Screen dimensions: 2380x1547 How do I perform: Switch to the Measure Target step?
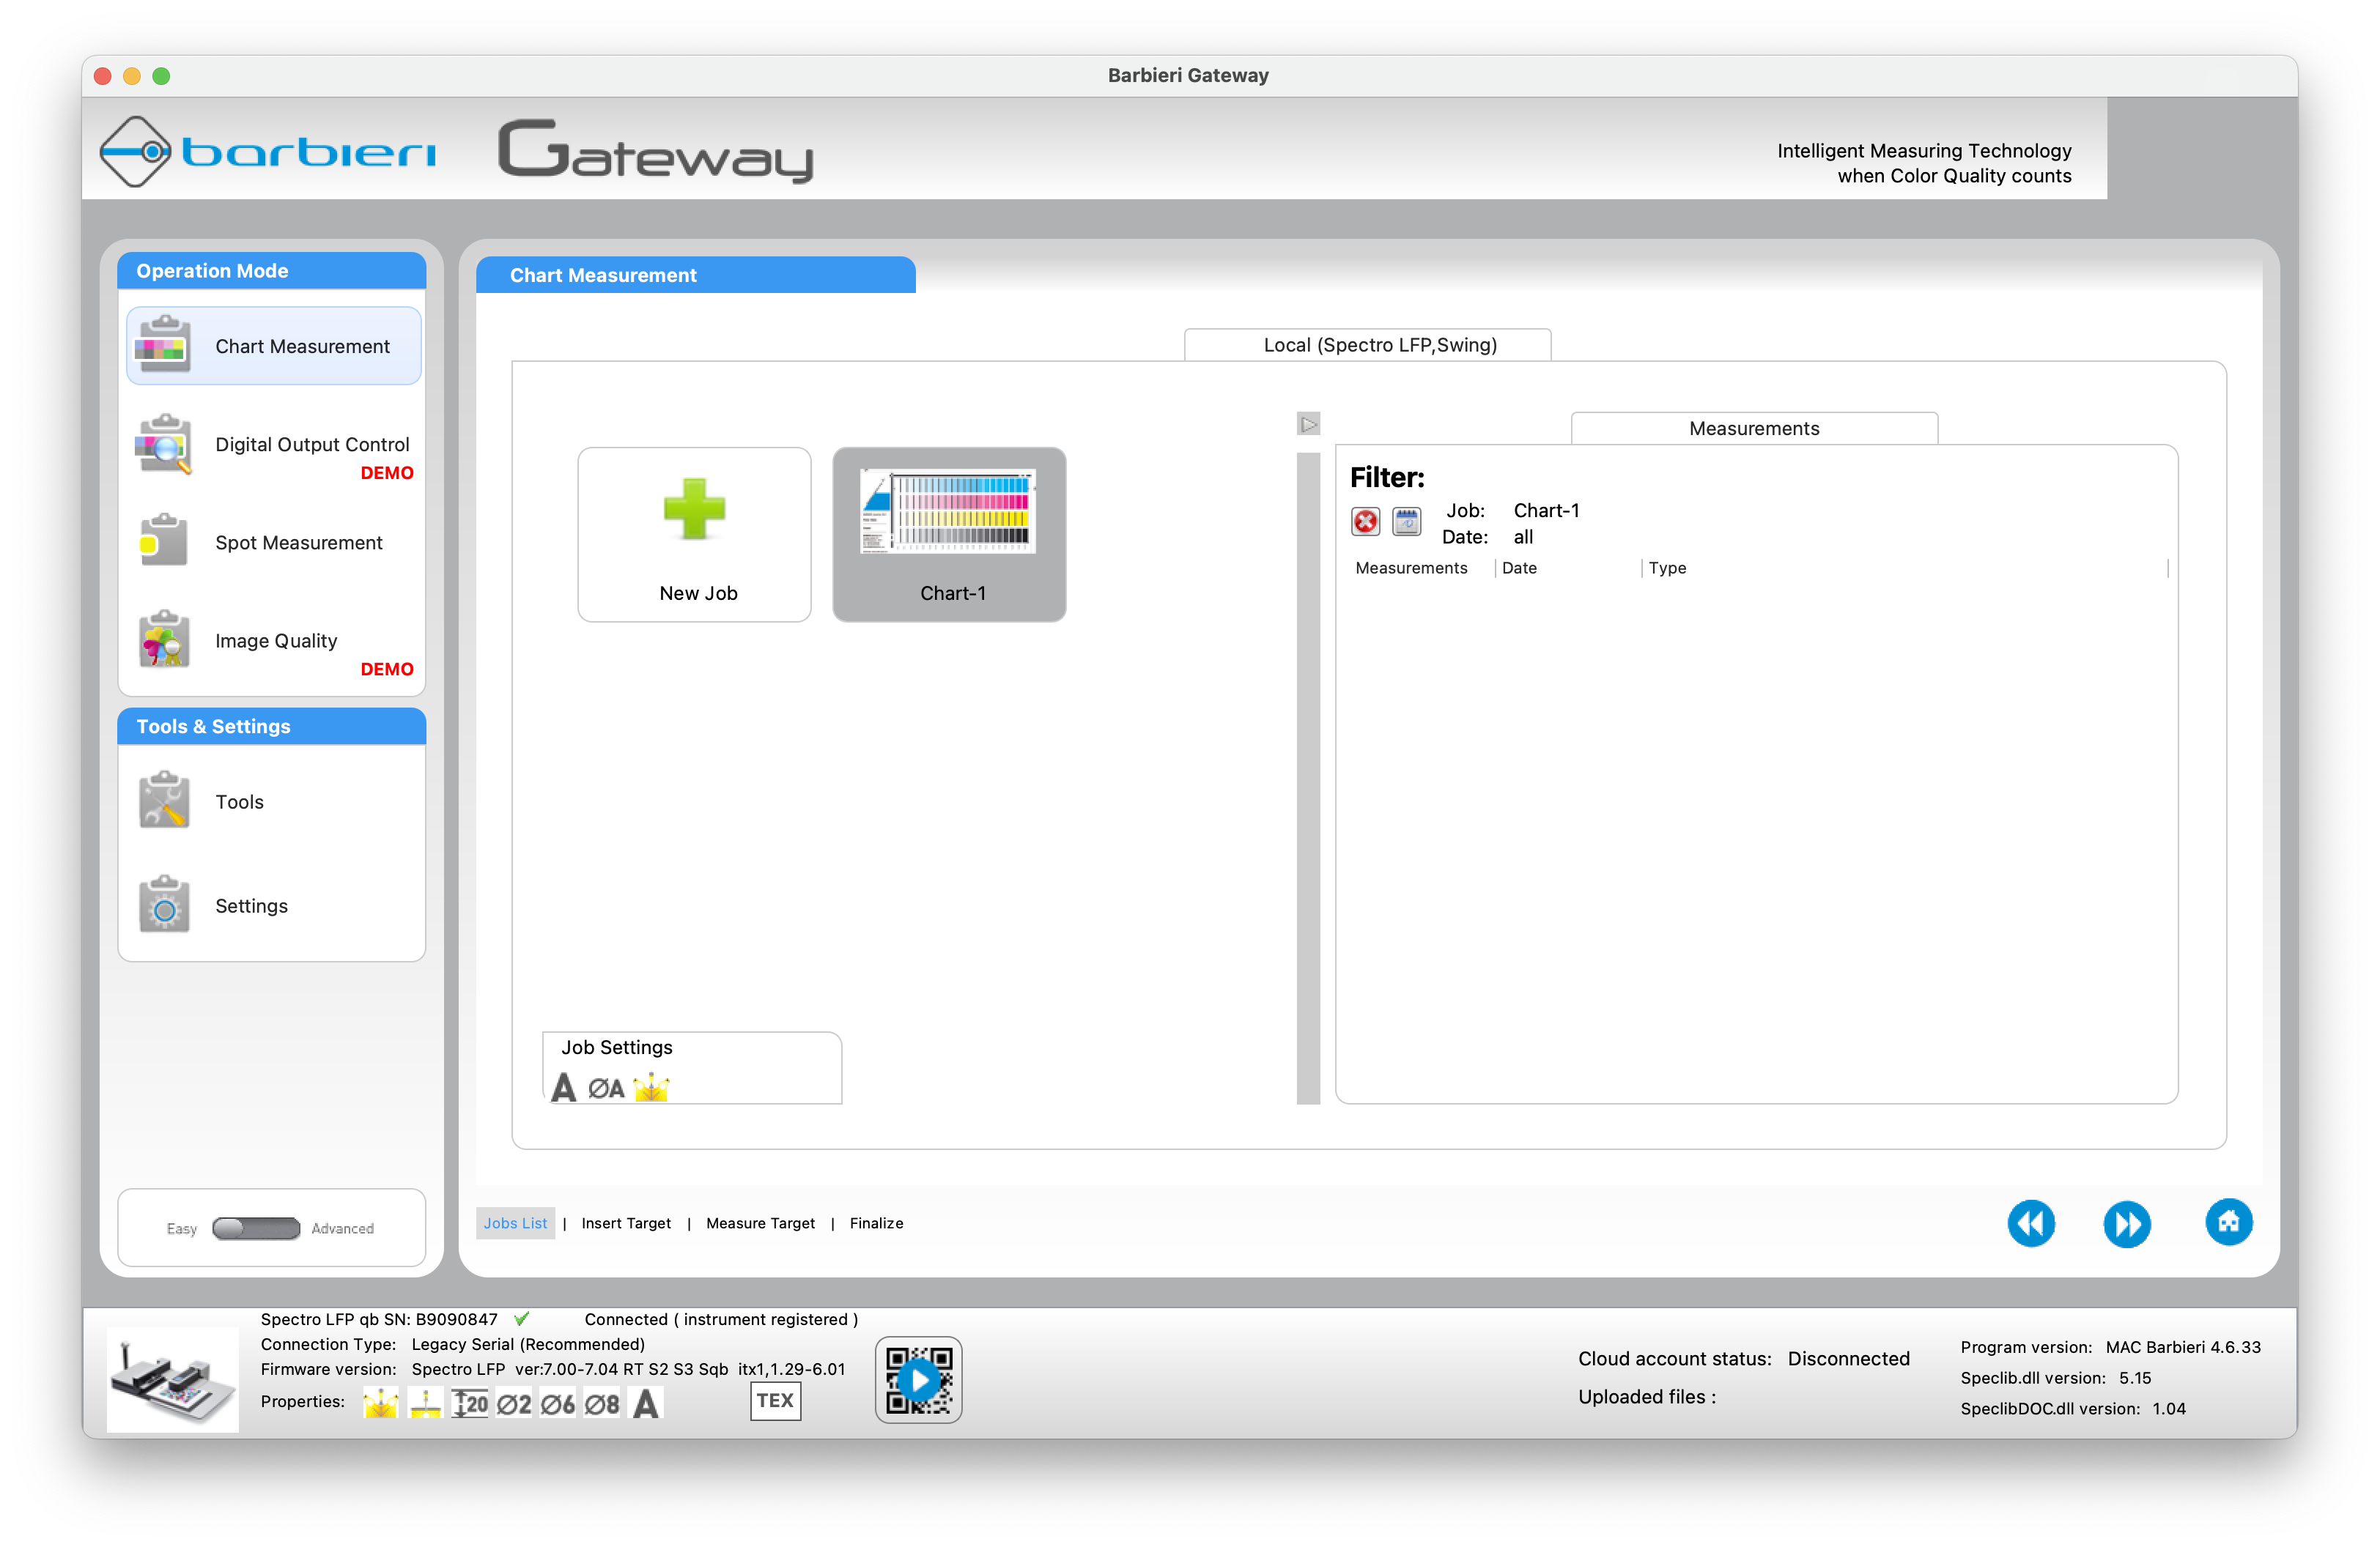760,1223
